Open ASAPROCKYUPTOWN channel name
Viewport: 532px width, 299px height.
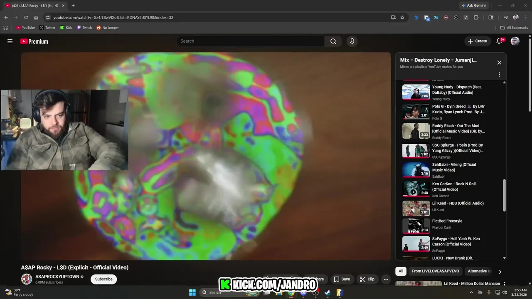57,277
